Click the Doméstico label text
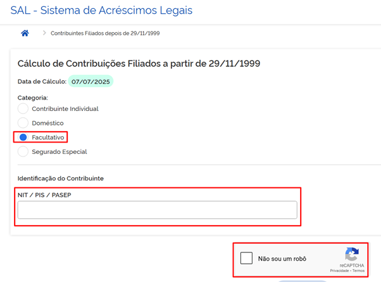The height and width of the screenshot is (282, 381). click(47, 123)
